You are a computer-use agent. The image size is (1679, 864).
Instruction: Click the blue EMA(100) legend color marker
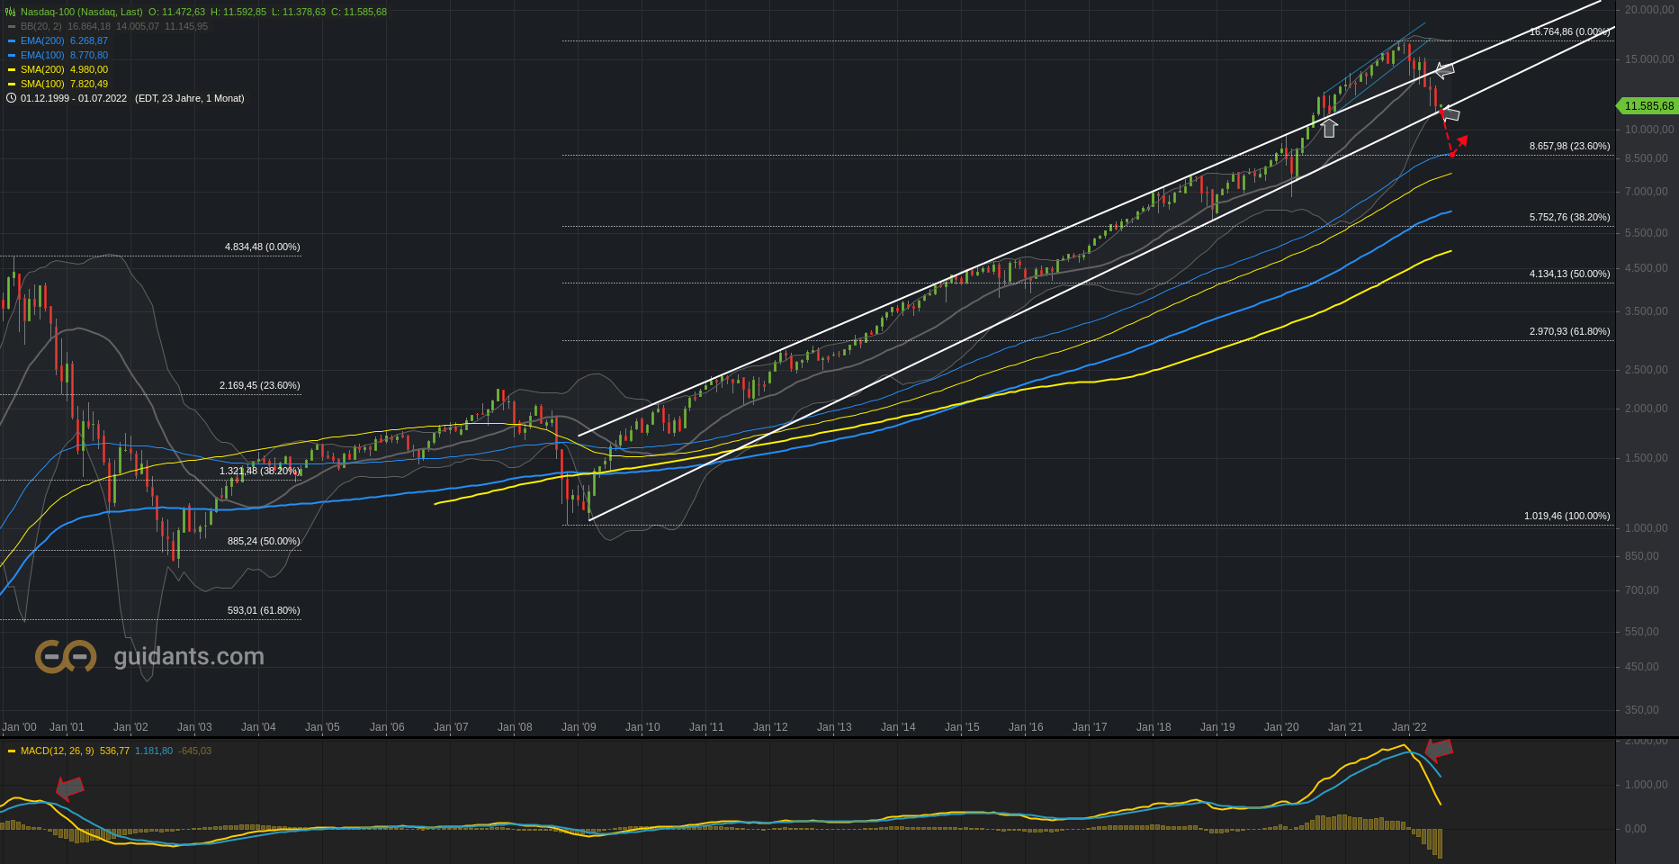click(x=12, y=55)
